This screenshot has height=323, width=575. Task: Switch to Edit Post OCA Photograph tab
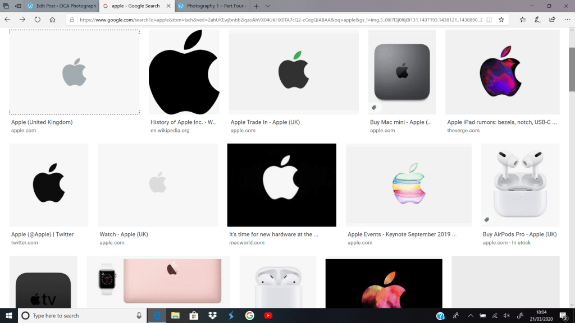pyautogui.click(x=62, y=6)
